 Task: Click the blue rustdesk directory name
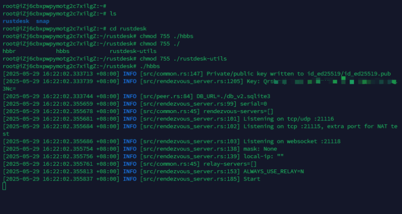point(16,21)
